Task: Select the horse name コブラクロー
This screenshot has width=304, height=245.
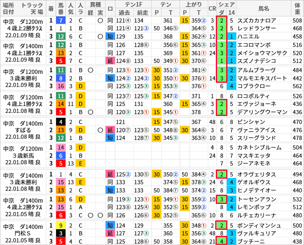Action: point(254,86)
